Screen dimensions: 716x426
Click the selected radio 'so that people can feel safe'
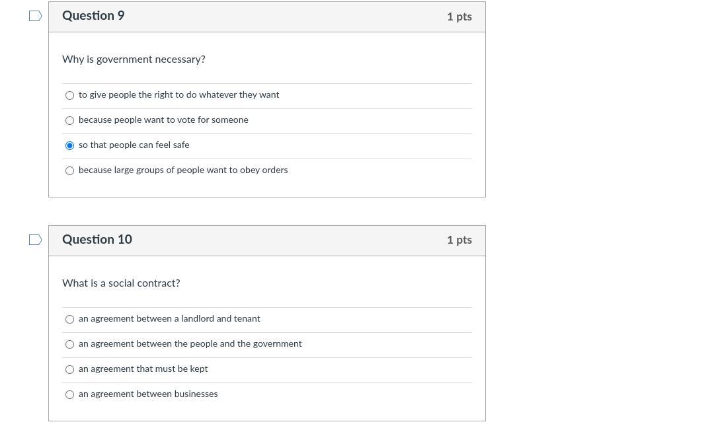pyautogui.click(x=69, y=145)
